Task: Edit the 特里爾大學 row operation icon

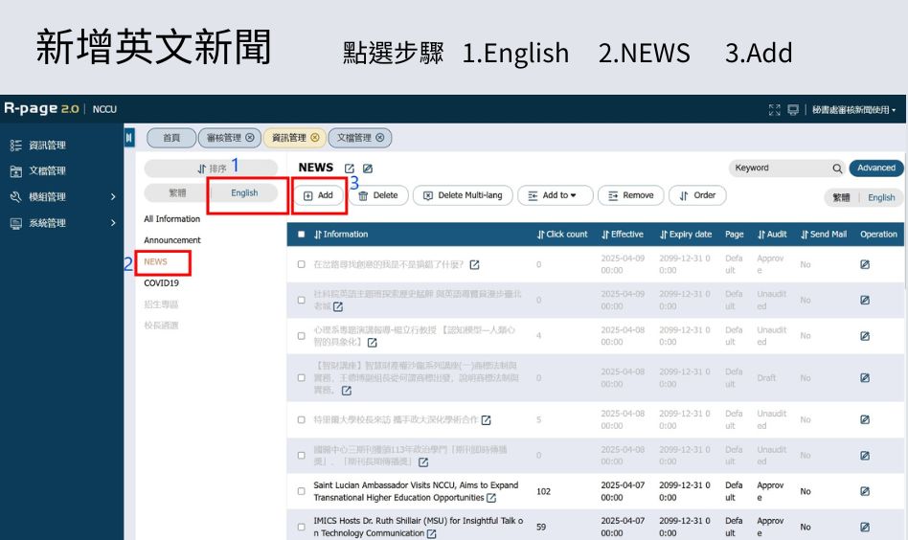Action: 865,419
